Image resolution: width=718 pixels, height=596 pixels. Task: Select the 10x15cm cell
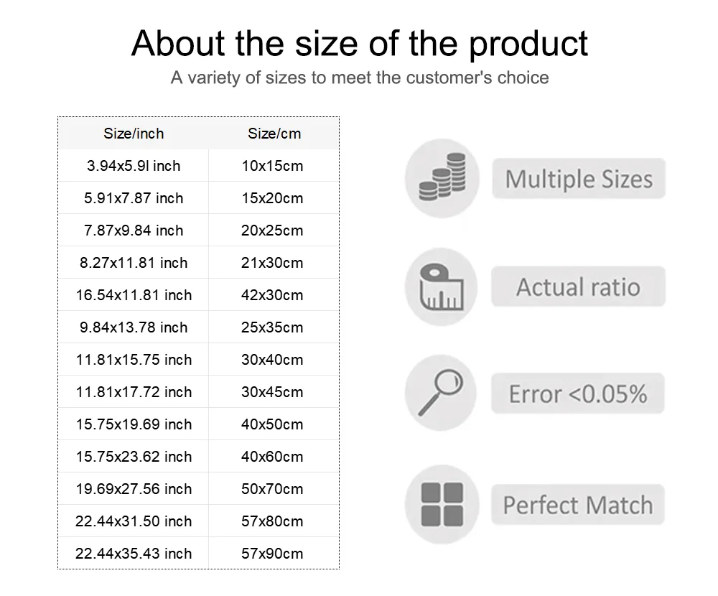pos(272,166)
